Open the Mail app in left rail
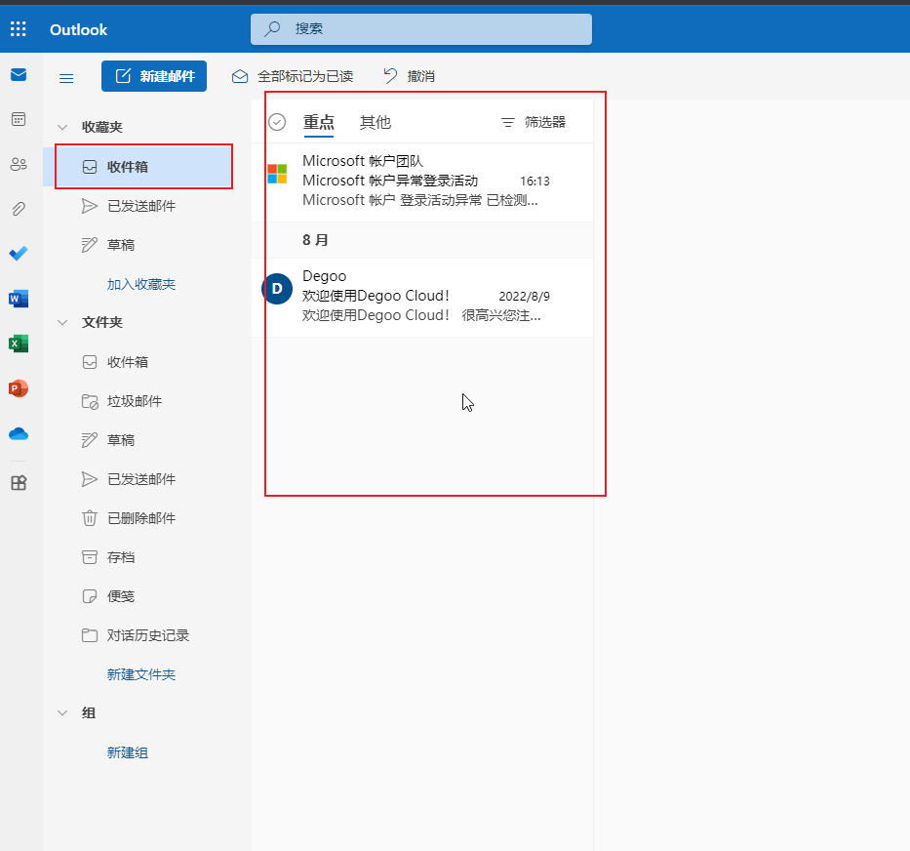Screen dimensions: 910x851 19,74
